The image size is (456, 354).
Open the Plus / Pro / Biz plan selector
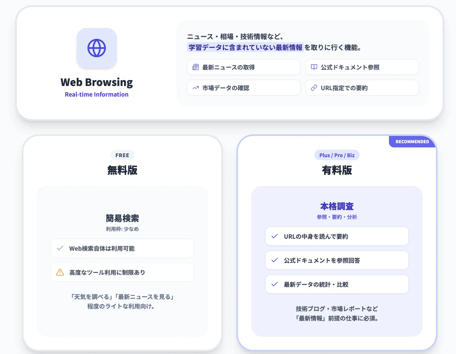click(336, 155)
